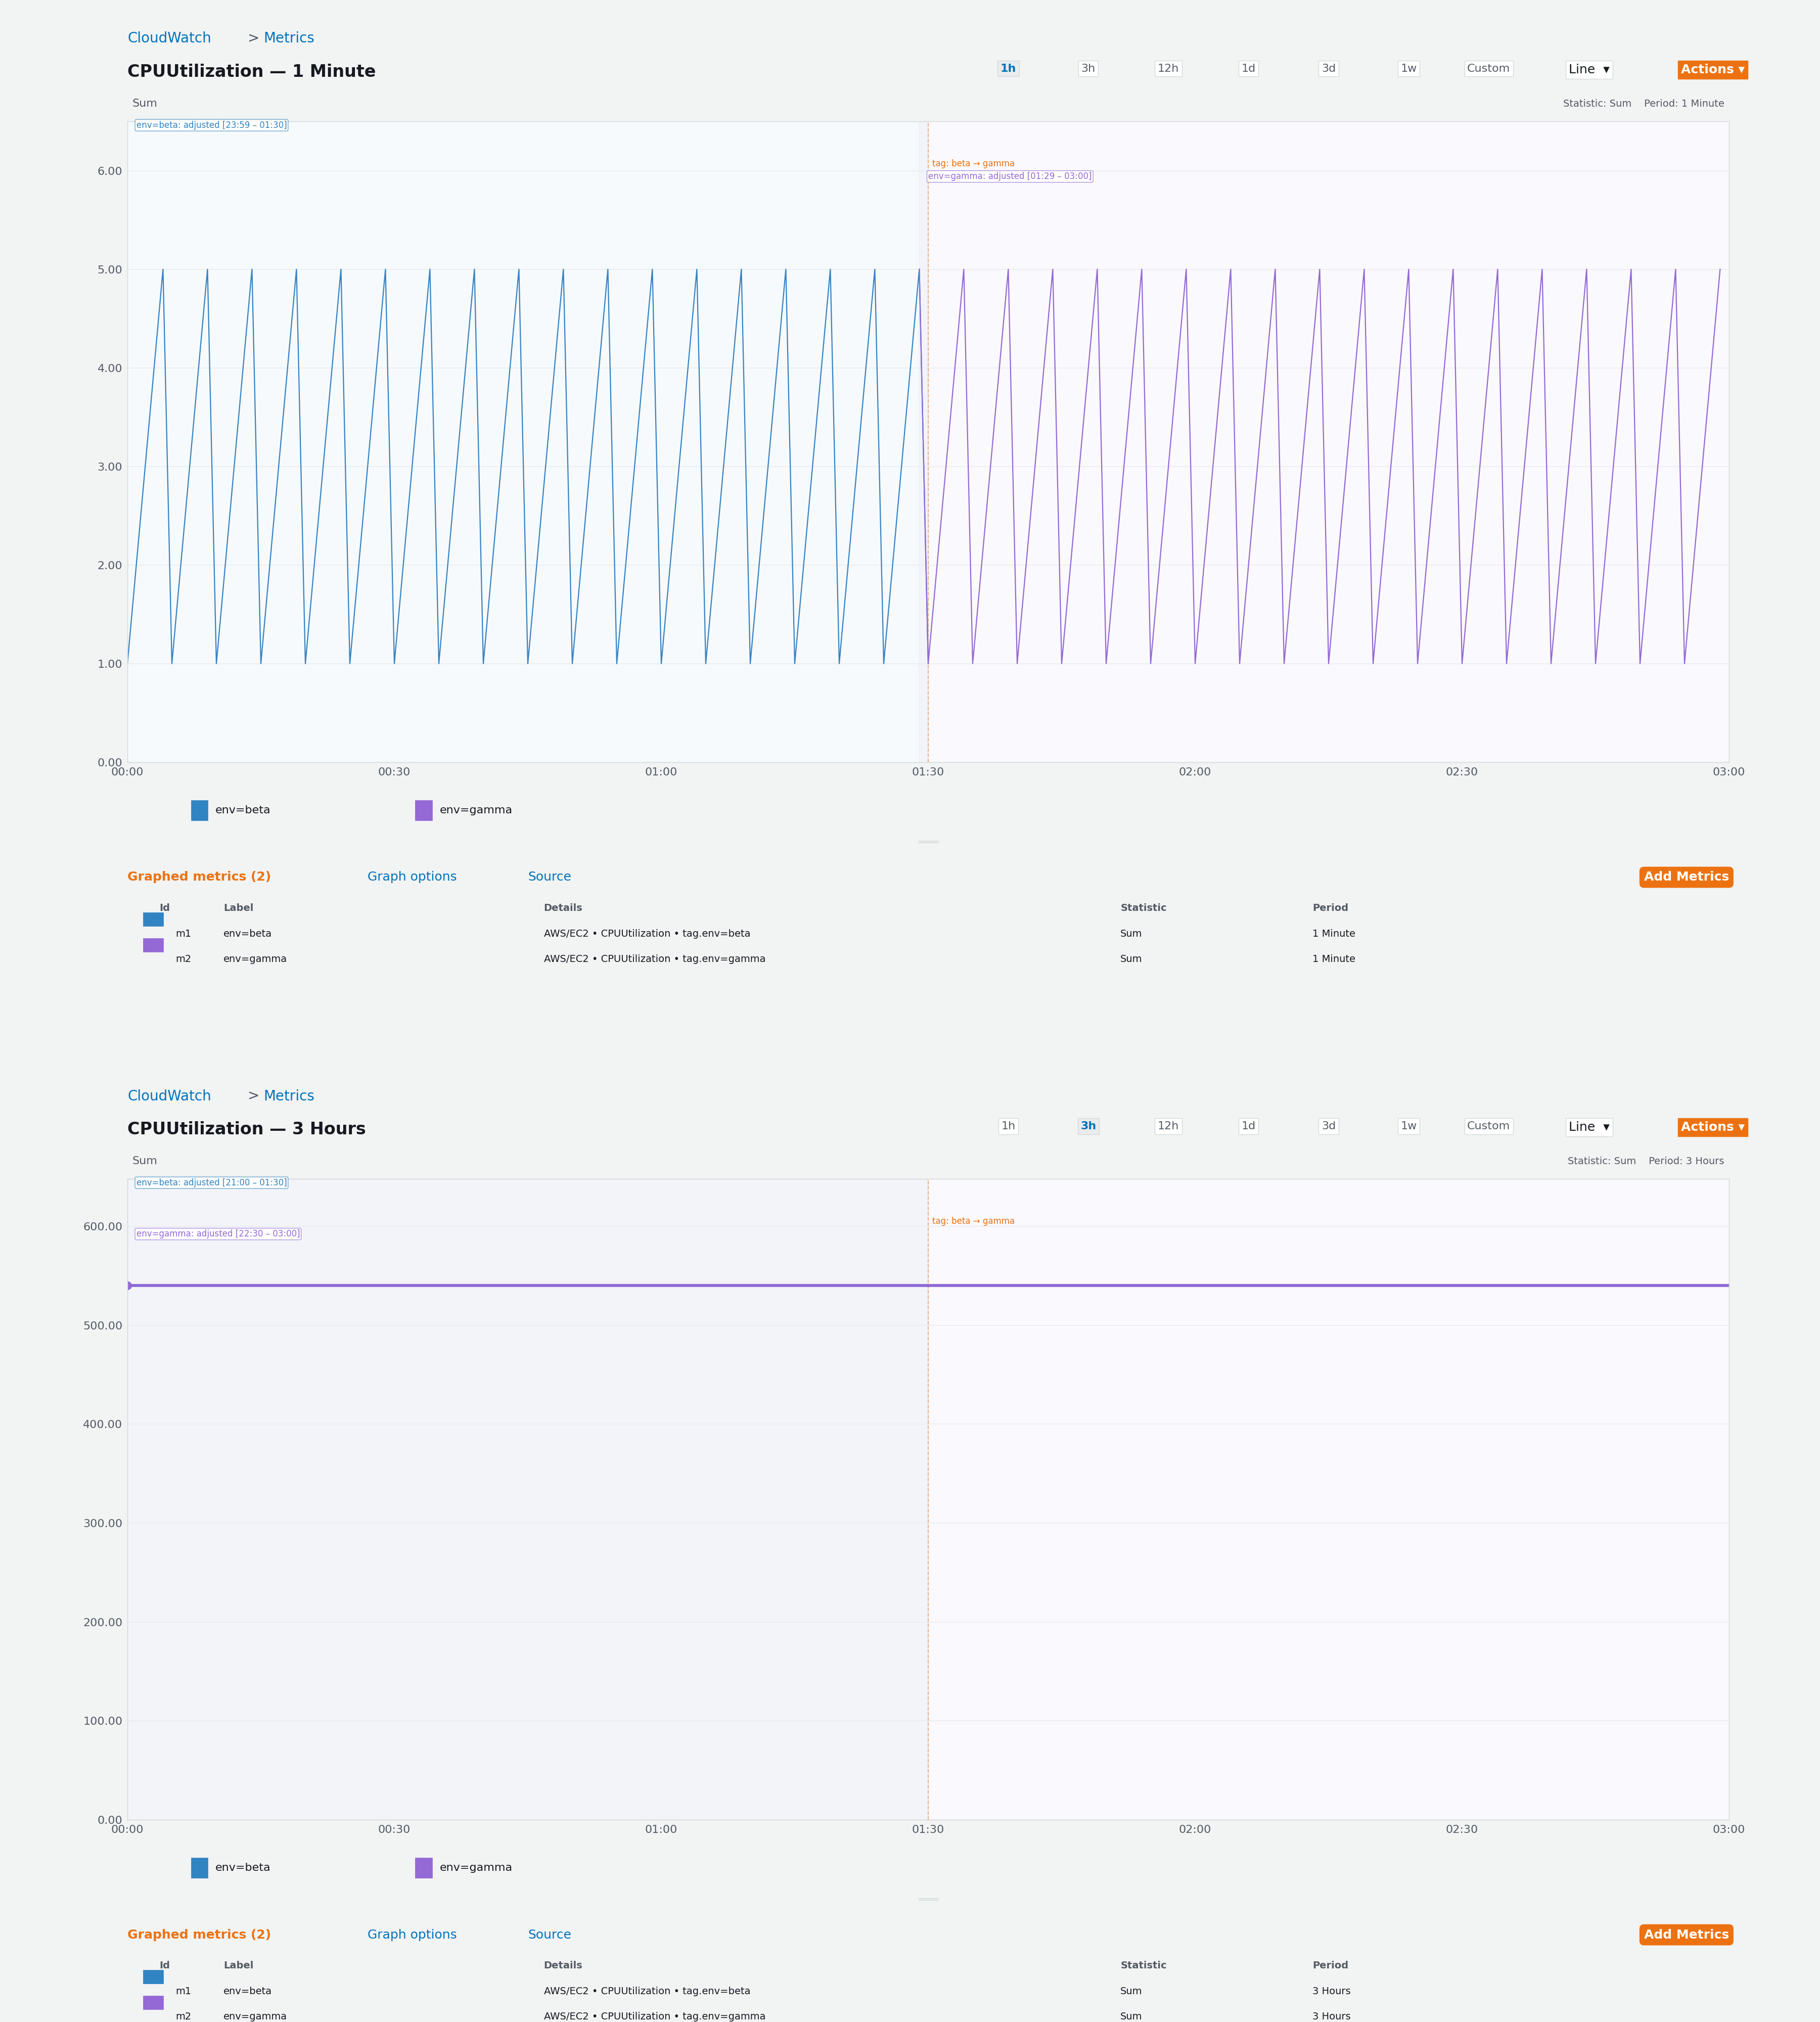Screen dimensions: 1820x2022
Task: Click the m2 env=gamma swatch in bottom table
Action: 152,2002
